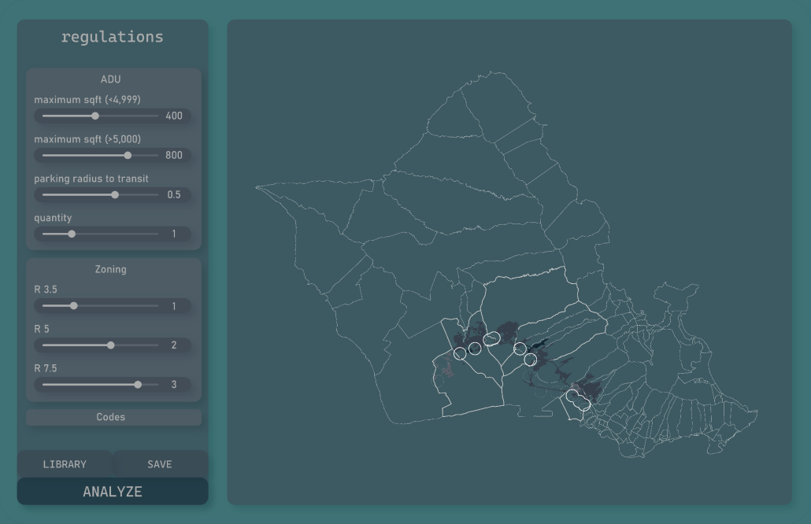Run ANALYZE on the regulations
811x524 pixels.
pos(112,491)
